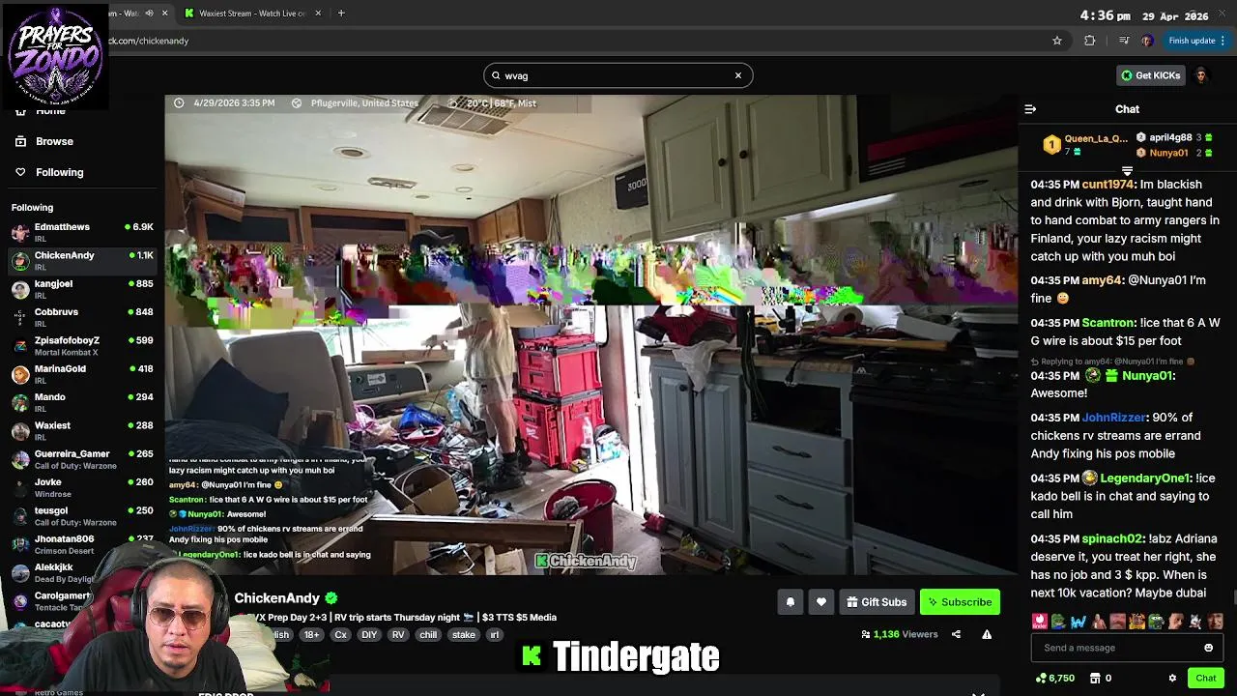Open Nunya01 leaderboard entry
1237x696 pixels.
coord(1174,153)
